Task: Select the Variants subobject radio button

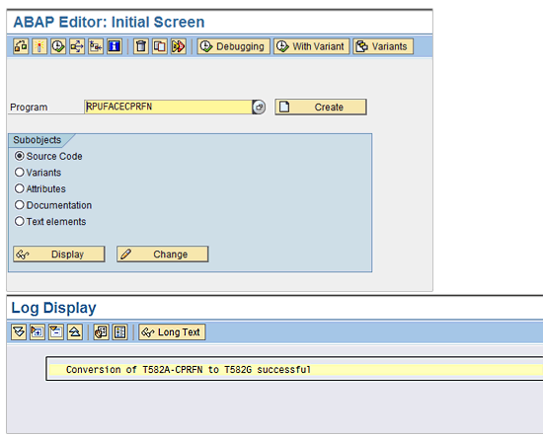Action: 20,173
